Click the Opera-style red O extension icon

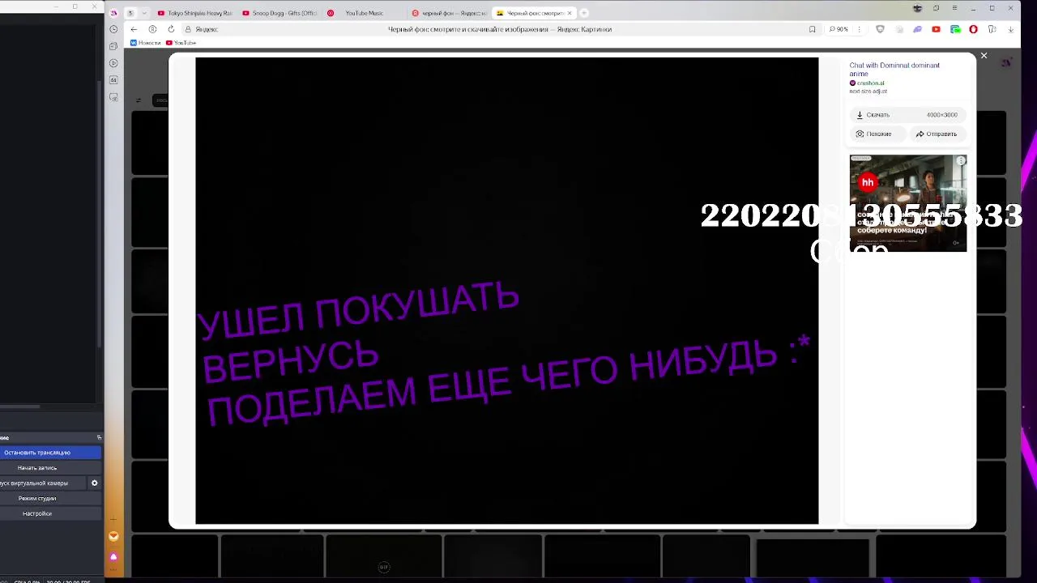tap(973, 29)
